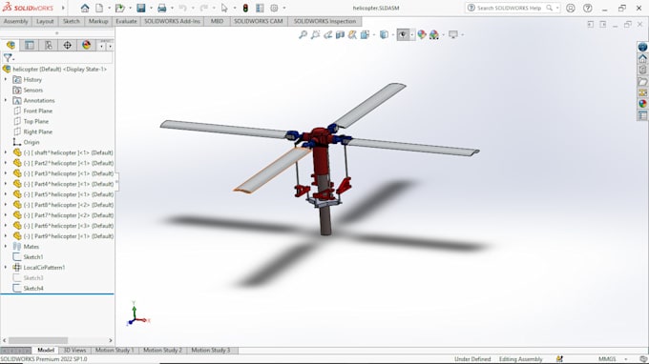
Task: Click the Dynamic Annotation Views icon
Action: point(352,34)
